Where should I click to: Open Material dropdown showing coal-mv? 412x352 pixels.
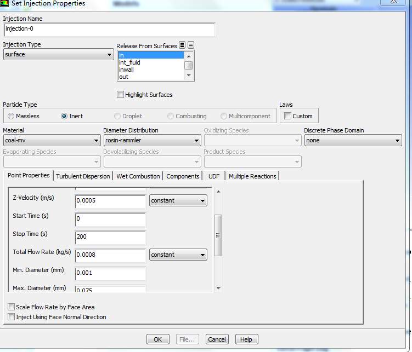click(x=52, y=140)
